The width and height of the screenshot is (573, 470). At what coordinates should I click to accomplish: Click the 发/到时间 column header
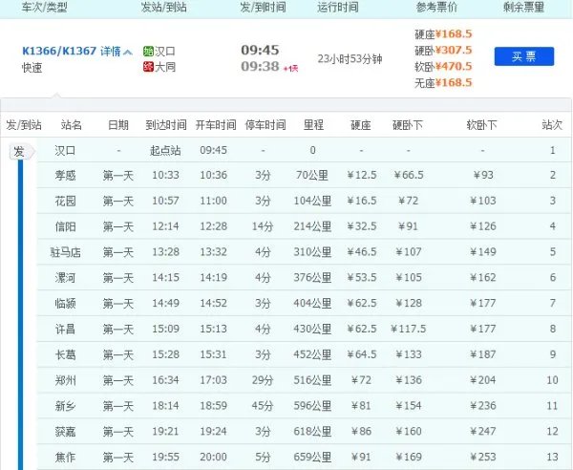pos(263,7)
